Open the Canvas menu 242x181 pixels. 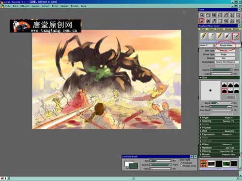[35, 6]
